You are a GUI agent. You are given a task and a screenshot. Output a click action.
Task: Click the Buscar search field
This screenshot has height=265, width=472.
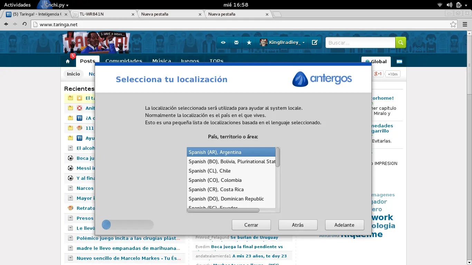(360, 42)
